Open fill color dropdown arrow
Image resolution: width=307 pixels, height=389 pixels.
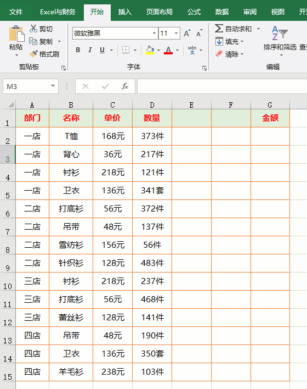[x=158, y=50]
